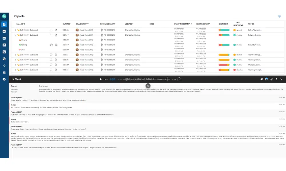Collapse the expanded Call 35689 row

click(x=15, y=35)
